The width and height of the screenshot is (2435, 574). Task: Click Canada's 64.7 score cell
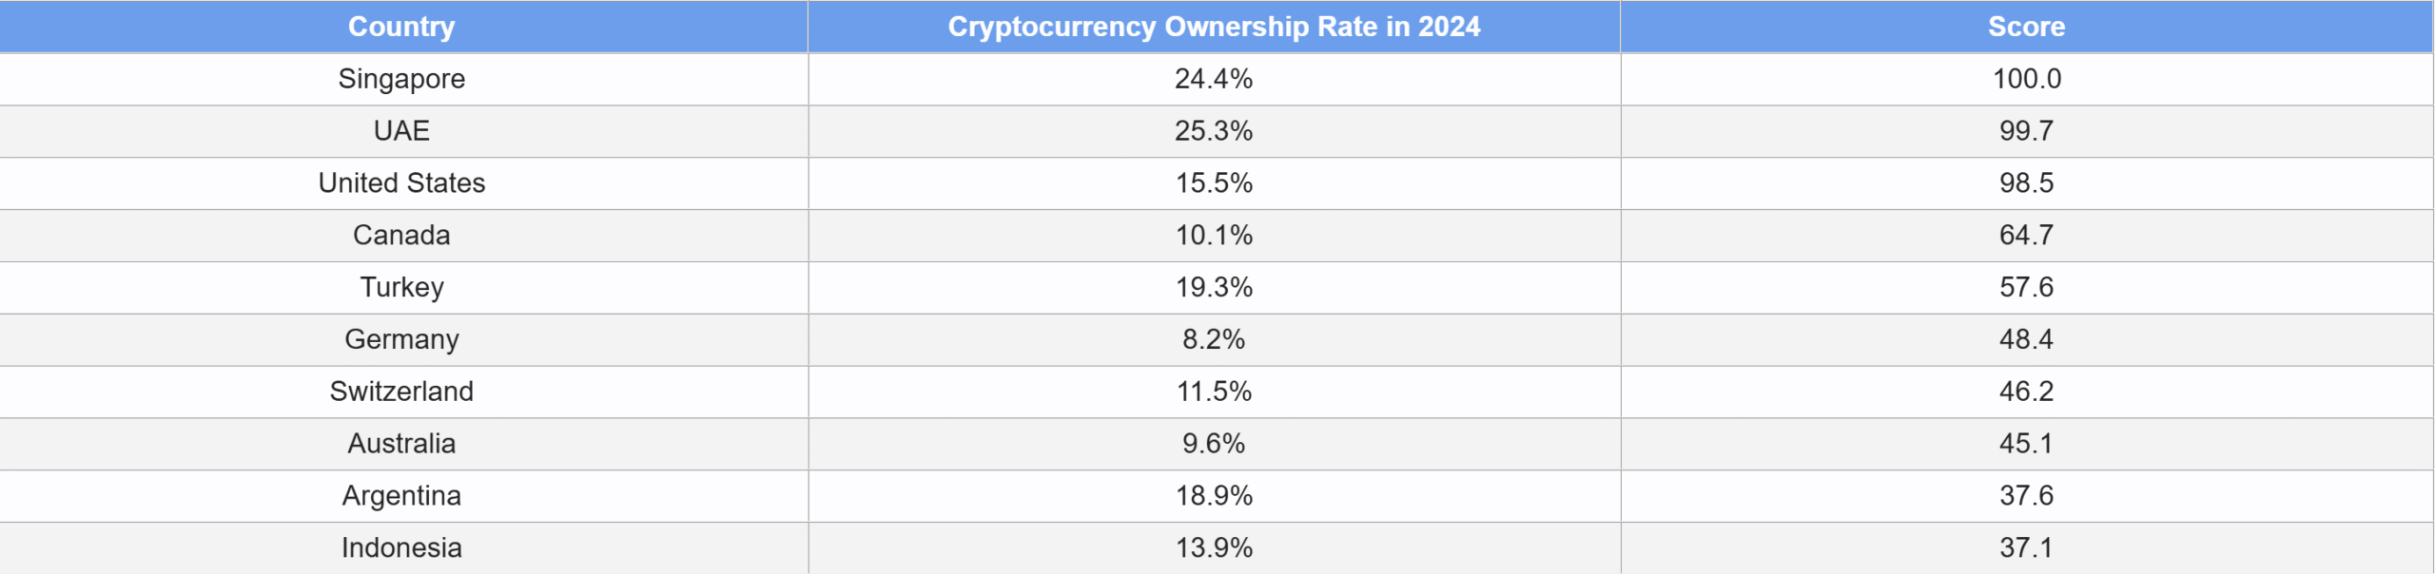2026,236
